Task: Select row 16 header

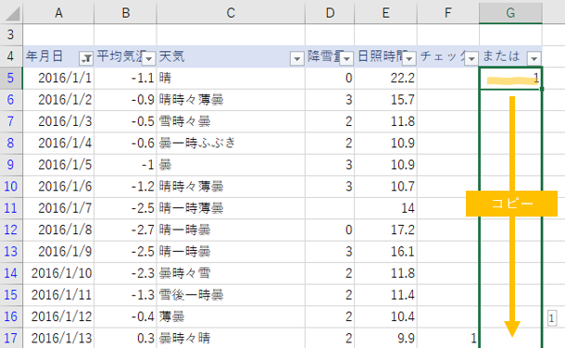Action: click(x=11, y=317)
